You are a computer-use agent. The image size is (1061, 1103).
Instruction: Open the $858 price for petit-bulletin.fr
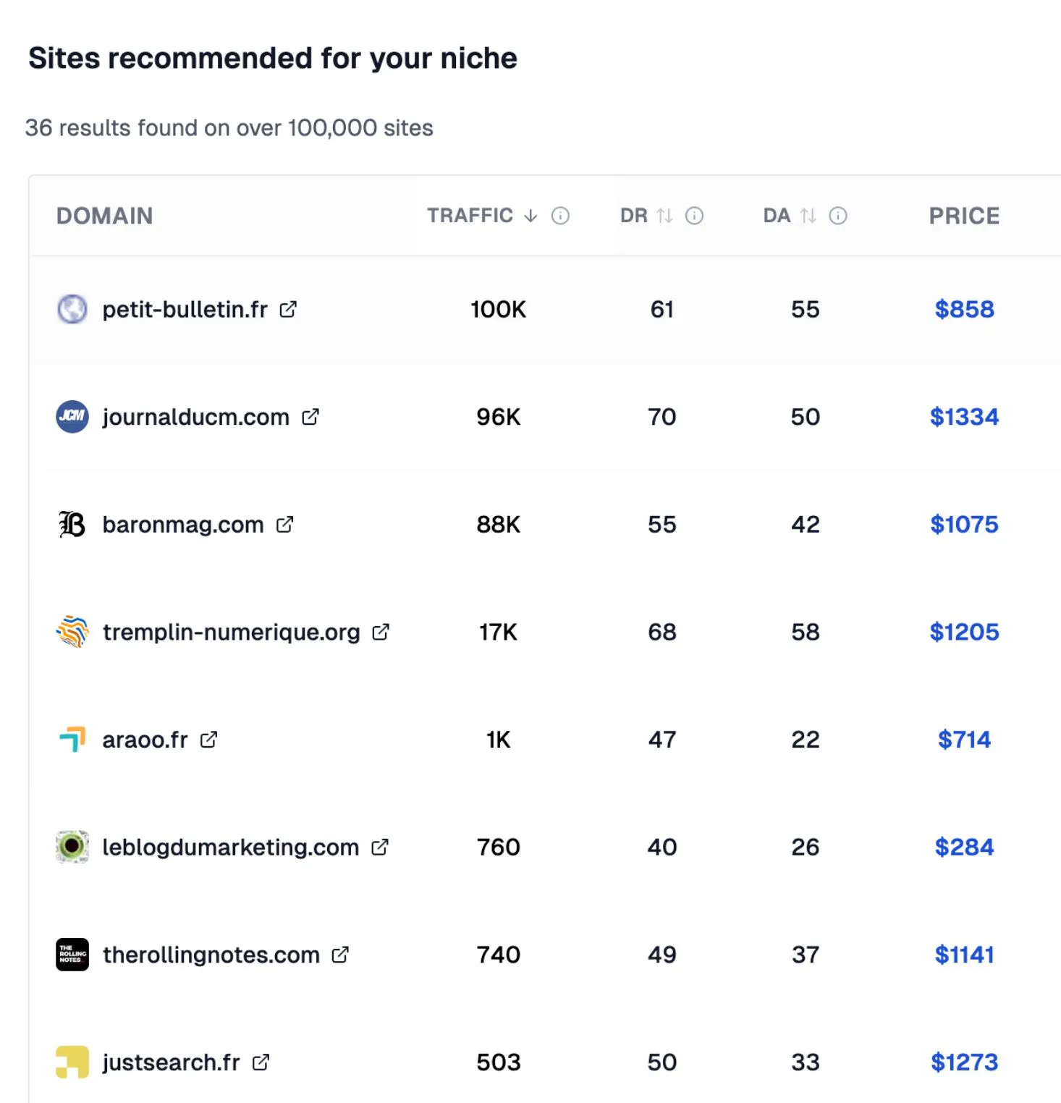tap(965, 309)
